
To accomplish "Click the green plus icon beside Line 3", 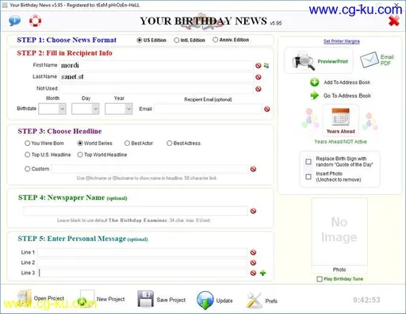I will point(262,273).
